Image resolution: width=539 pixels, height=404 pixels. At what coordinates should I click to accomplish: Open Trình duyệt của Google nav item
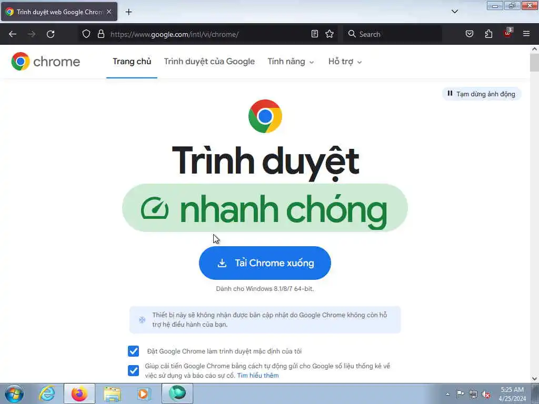click(209, 62)
